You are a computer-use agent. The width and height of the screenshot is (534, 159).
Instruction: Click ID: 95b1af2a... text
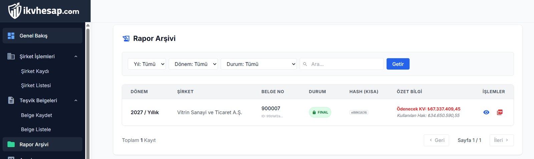[x=272, y=116]
